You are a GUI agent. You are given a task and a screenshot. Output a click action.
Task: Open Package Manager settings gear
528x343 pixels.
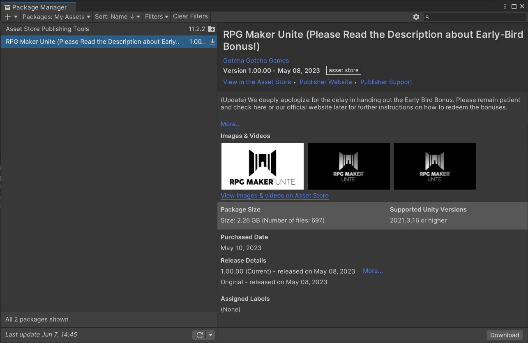pyautogui.click(x=416, y=17)
